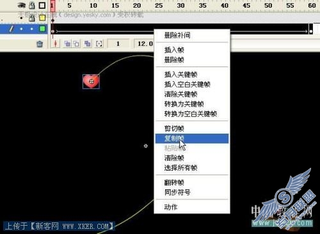Image resolution: width=320 pixels, height=234 pixels.
Task: Click edit multiple frames icon
Action: click(x=88, y=43)
